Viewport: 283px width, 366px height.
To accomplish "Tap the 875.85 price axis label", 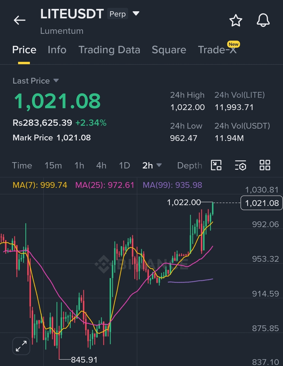I will coord(265,328).
